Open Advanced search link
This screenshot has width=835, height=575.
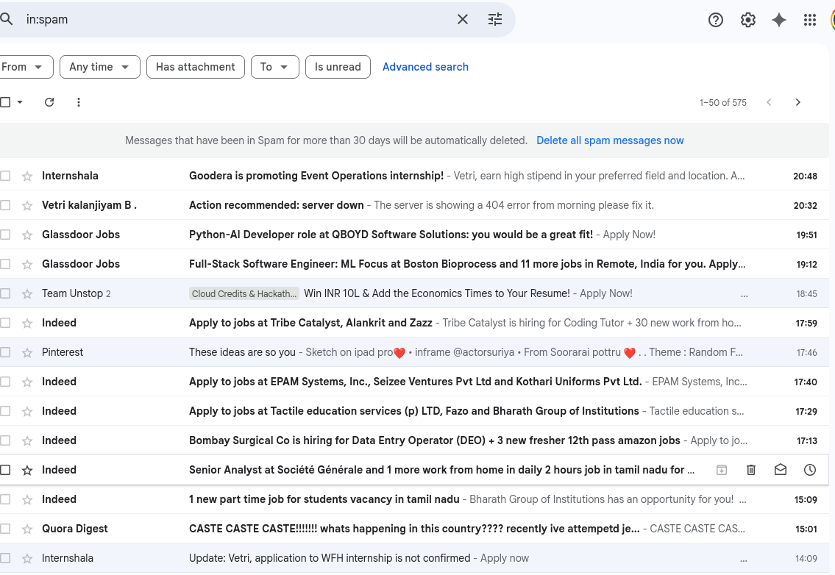pyautogui.click(x=425, y=67)
